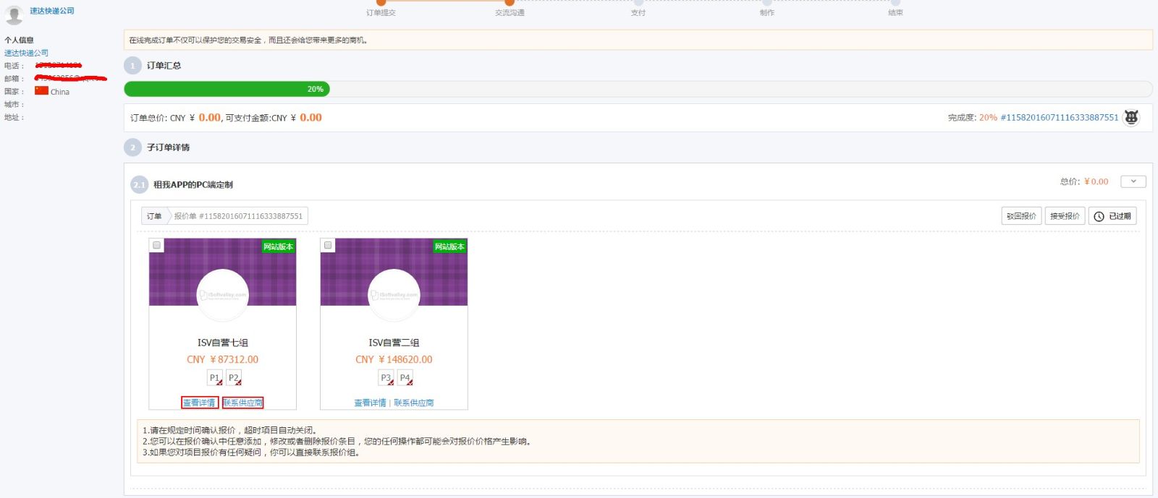The image size is (1158, 498).
Task: Open 查看详情 for ISV自营七组
Action: point(199,403)
